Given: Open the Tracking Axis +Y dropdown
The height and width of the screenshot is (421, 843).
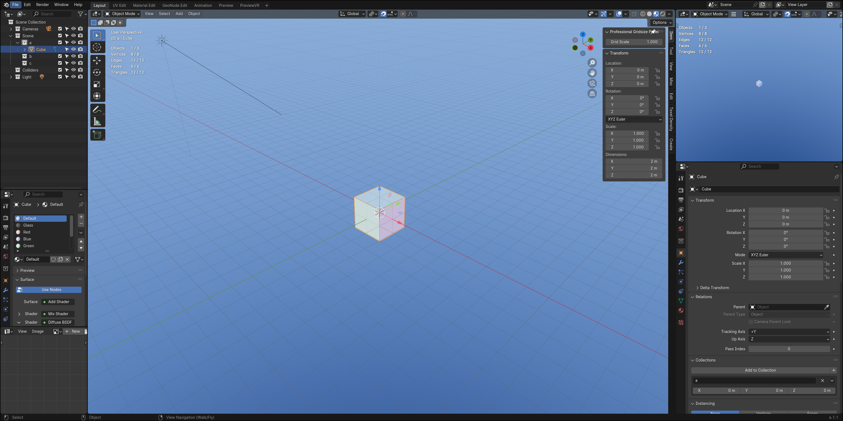Looking at the screenshot, I should pyautogui.click(x=789, y=331).
